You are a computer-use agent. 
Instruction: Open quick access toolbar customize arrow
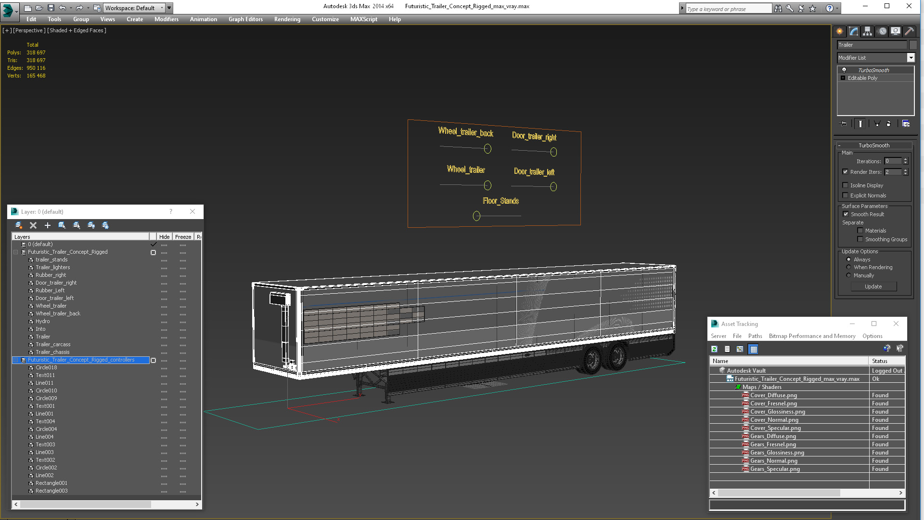[169, 8]
